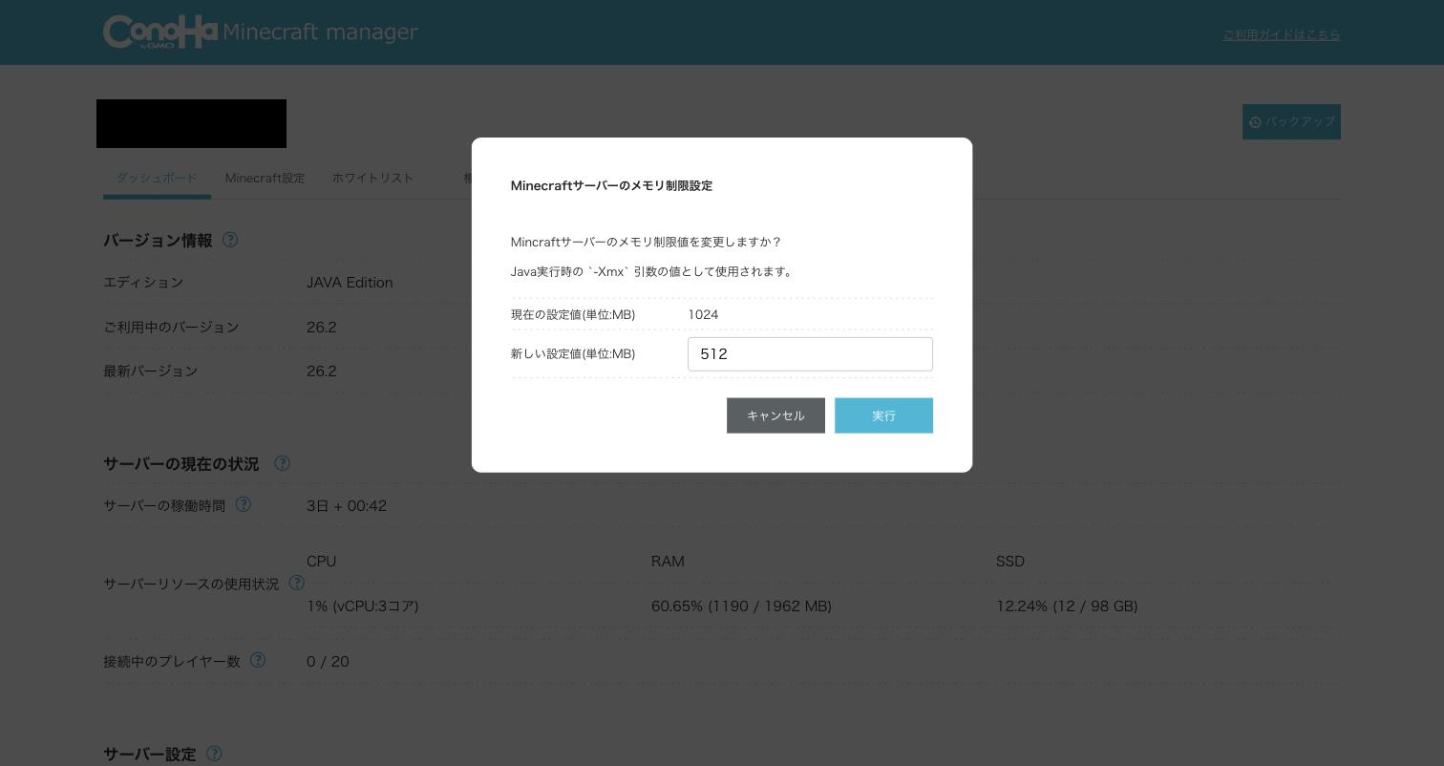Click the dialog title Minecraftサーバーのメモリ制限設定
This screenshot has height=766, width=1444.
[x=611, y=185]
